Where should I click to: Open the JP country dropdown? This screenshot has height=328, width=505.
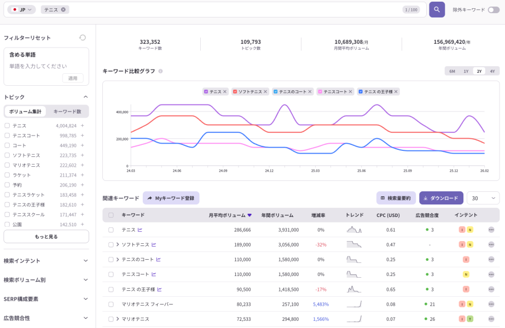click(x=21, y=9)
